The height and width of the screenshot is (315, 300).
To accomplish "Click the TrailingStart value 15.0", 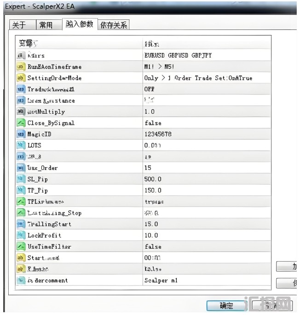I will 151,224.
